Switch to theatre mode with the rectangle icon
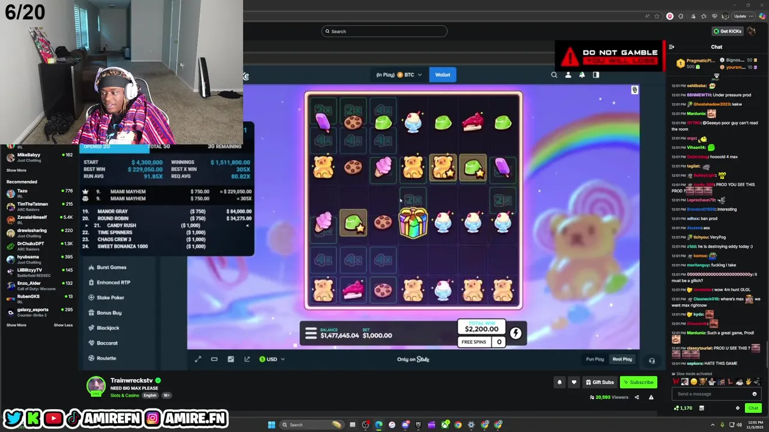This screenshot has width=769, height=432. pyautogui.click(x=214, y=359)
